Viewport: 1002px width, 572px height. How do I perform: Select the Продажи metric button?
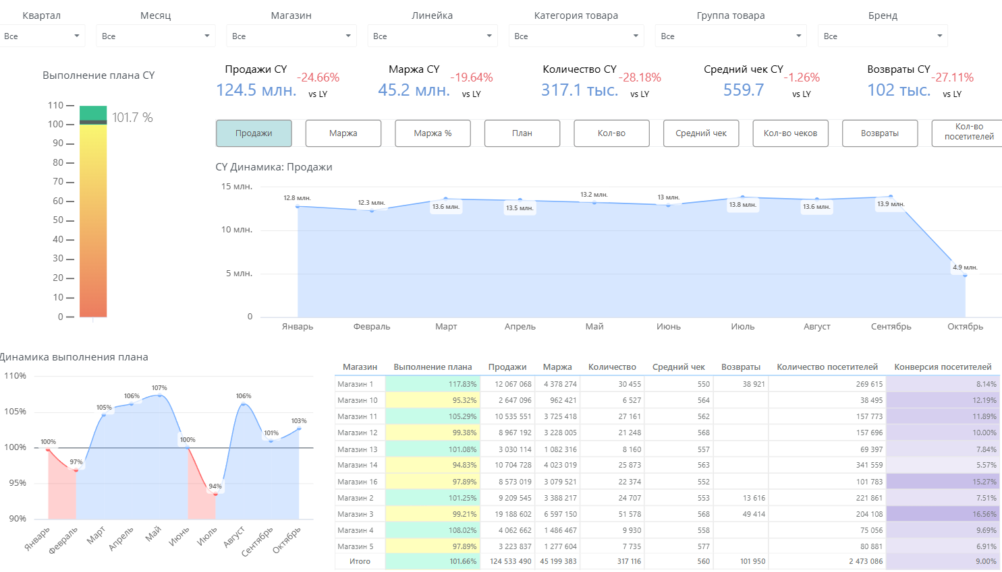[254, 133]
